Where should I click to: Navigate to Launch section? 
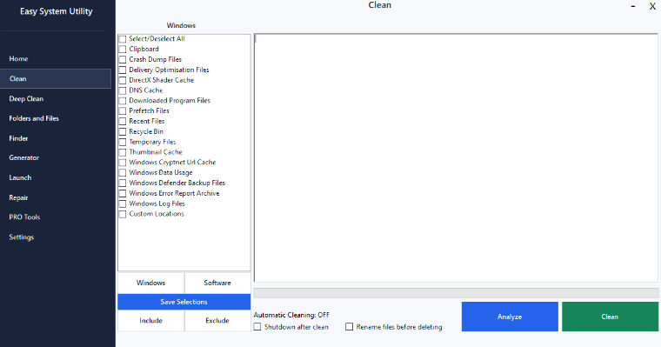click(x=56, y=177)
